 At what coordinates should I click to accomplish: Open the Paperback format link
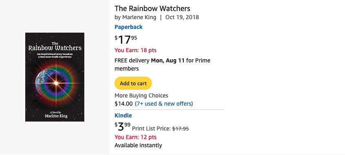[128, 27]
